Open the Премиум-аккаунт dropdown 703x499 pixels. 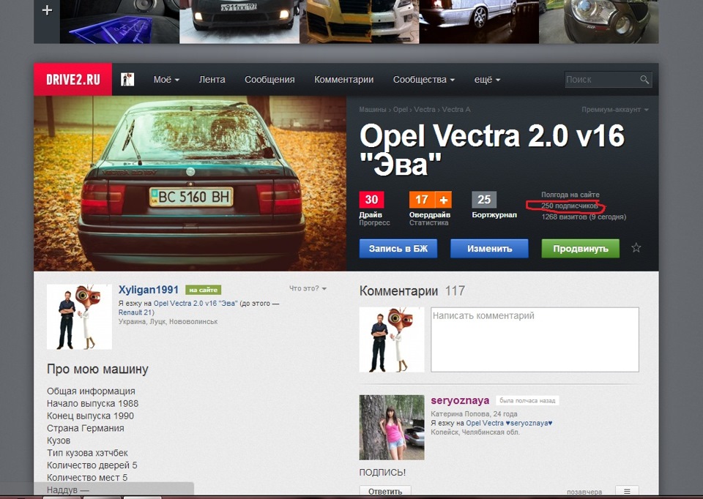[615, 109]
